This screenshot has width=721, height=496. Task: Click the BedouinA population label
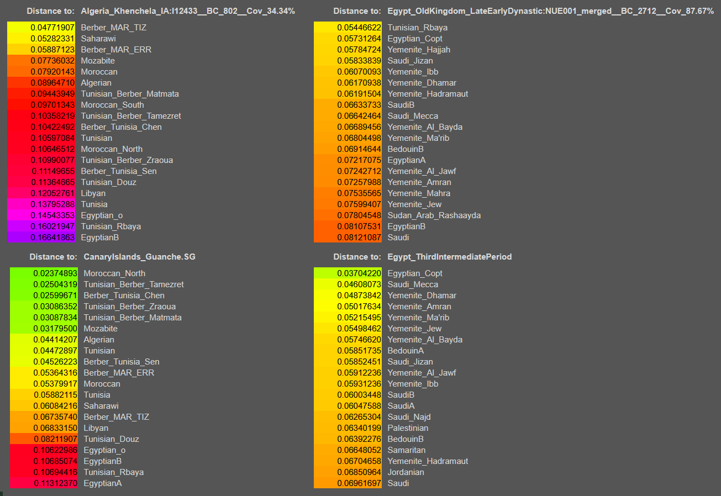[406, 351]
